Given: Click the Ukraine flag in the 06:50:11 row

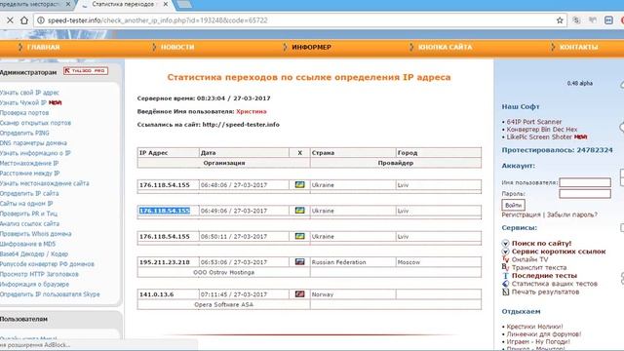Looking at the screenshot, I should click(299, 236).
